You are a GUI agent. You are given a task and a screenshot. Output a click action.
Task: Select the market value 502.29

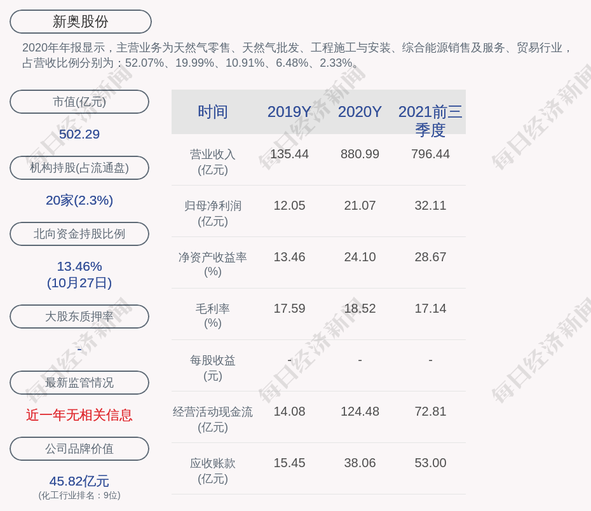(x=79, y=134)
